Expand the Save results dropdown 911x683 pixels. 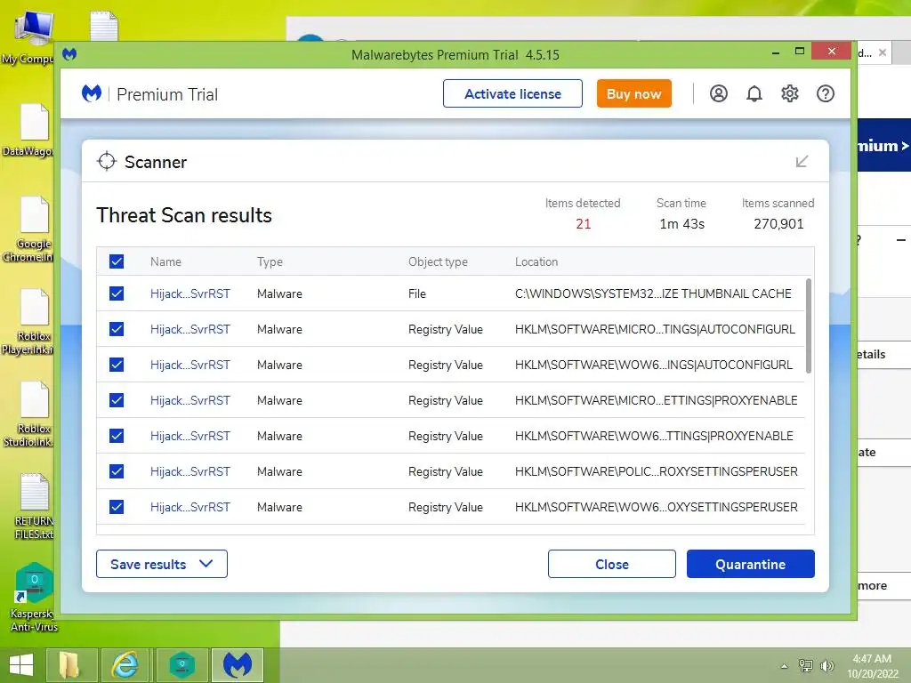point(162,564)
